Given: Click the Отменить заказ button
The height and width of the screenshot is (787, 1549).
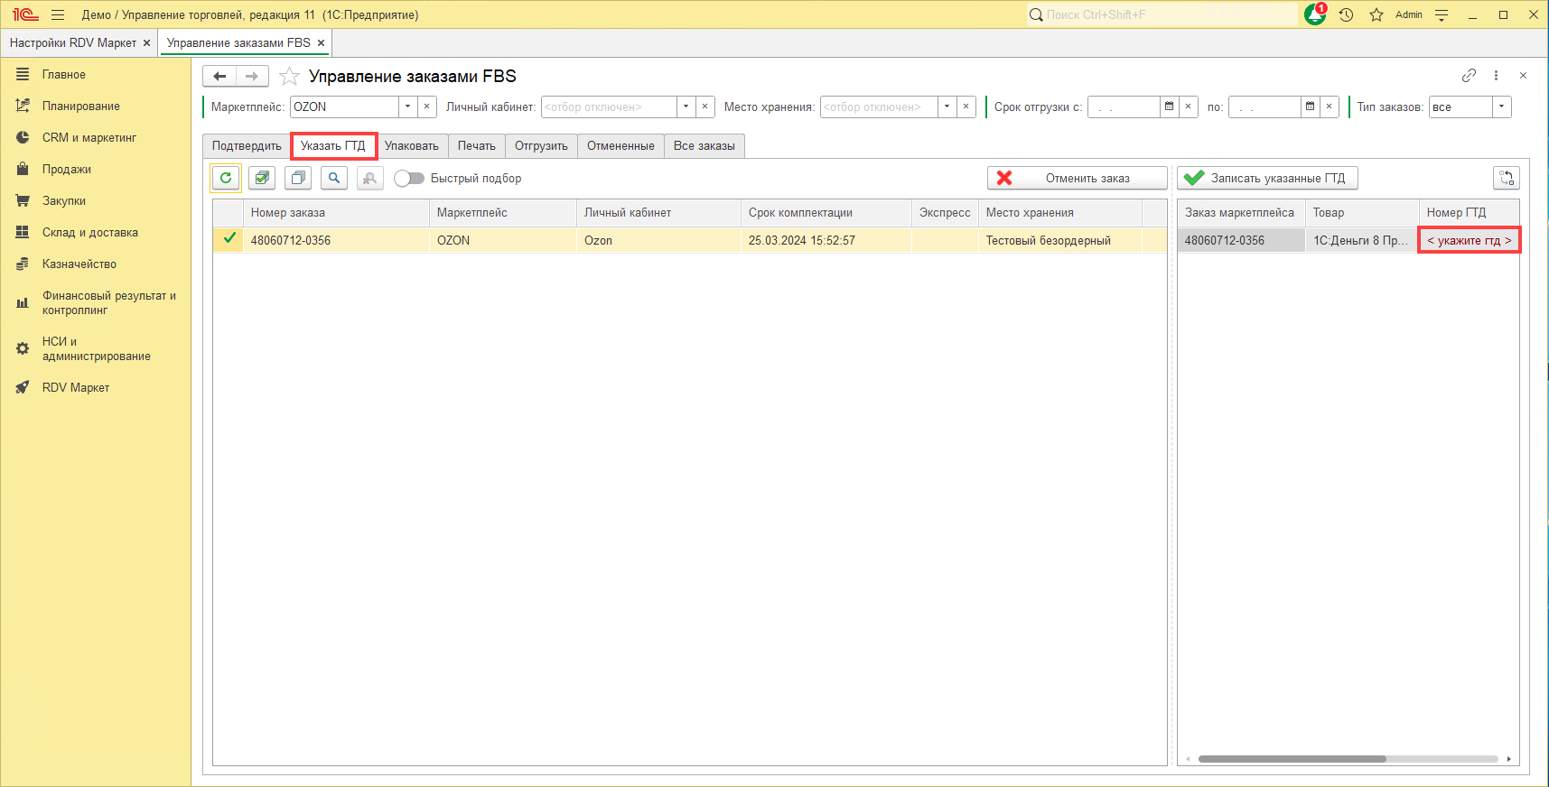Looking at the screenshot, I should click(x=1078, y=178).
